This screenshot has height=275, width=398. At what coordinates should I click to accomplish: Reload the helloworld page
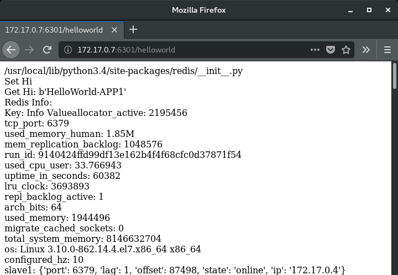point(48,50)
